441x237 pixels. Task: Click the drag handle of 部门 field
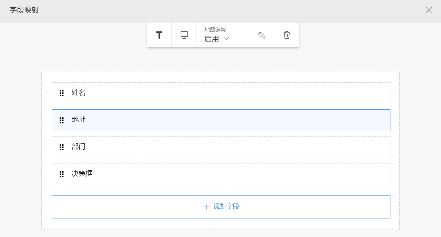point(62,147)
